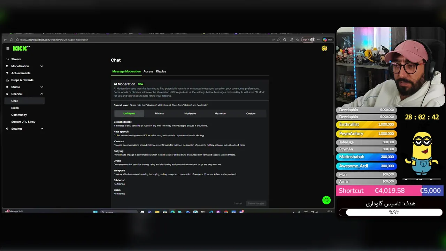Click the Bullying heading
The image size is (446, 251).
118,151
